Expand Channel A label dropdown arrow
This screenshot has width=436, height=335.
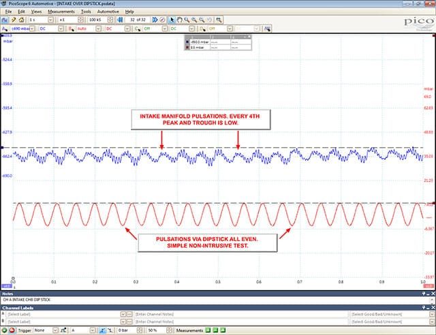click(x=123, y=314)
